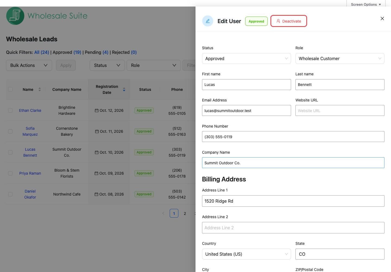Image resolution: width=391 pixels, height=272 pixels.
Task: Click calendar icon beside Oct. 10, 2026
Action: 97,152
